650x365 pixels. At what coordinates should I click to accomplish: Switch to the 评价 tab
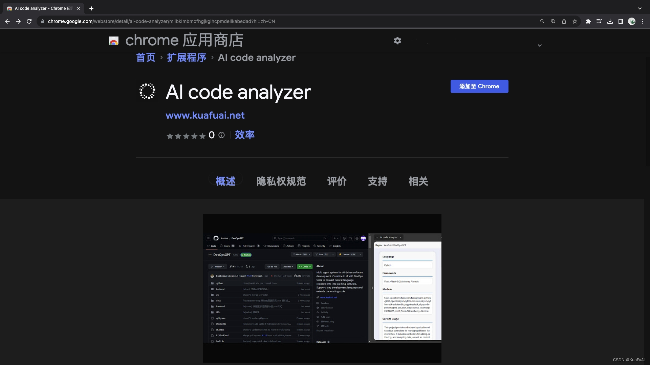(x=337, y=181)
